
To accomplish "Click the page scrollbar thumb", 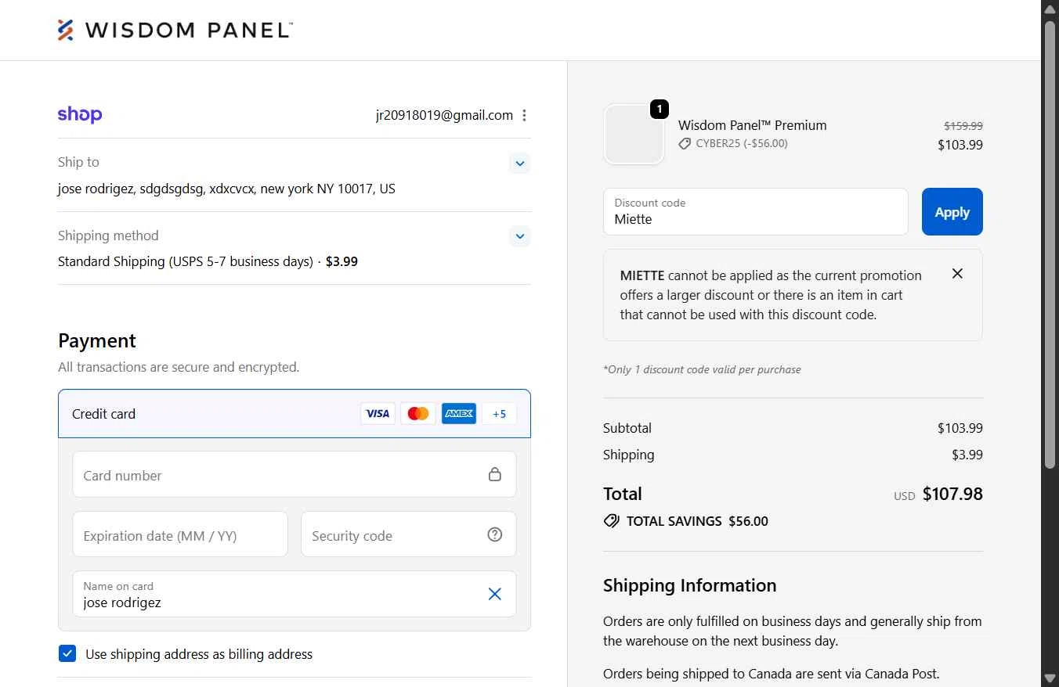I will (1050, 244).
